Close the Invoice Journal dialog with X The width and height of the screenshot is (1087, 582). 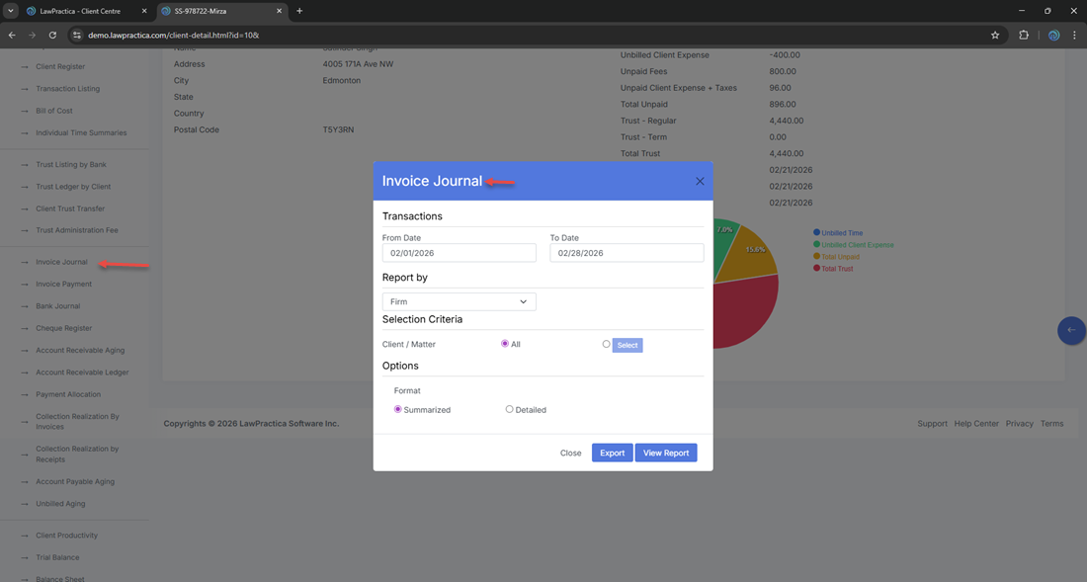(x=700, y=181)
